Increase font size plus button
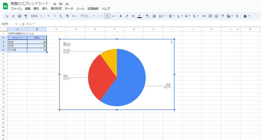Screen dimensions: 261x140 pyautogui.click(x=114, y=16)
